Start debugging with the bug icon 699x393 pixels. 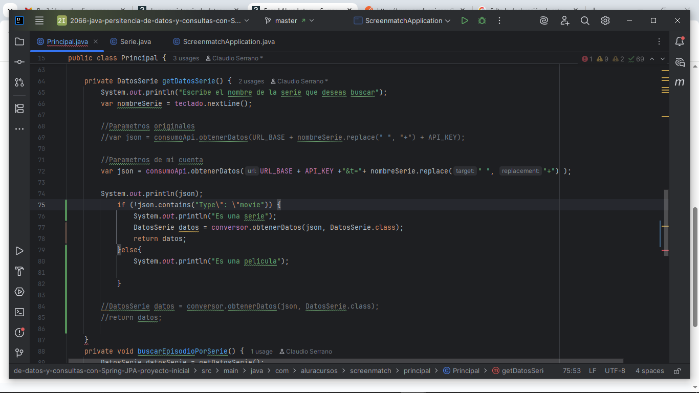[482, 20]
